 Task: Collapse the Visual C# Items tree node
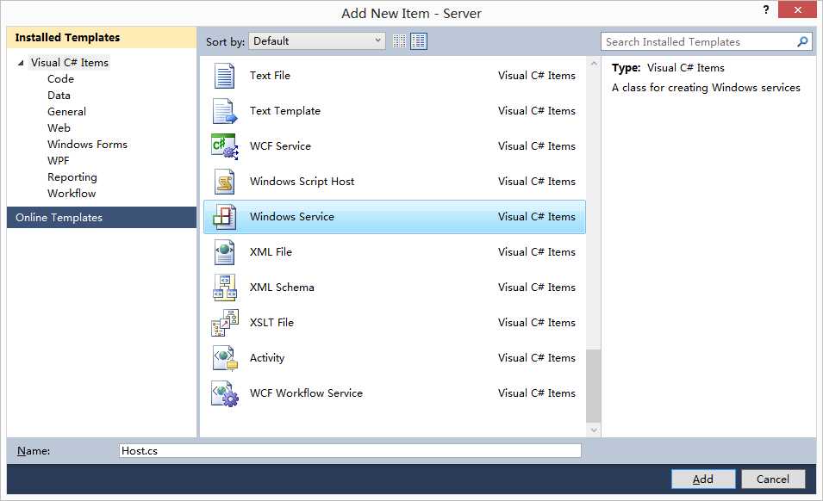point(21,63)
